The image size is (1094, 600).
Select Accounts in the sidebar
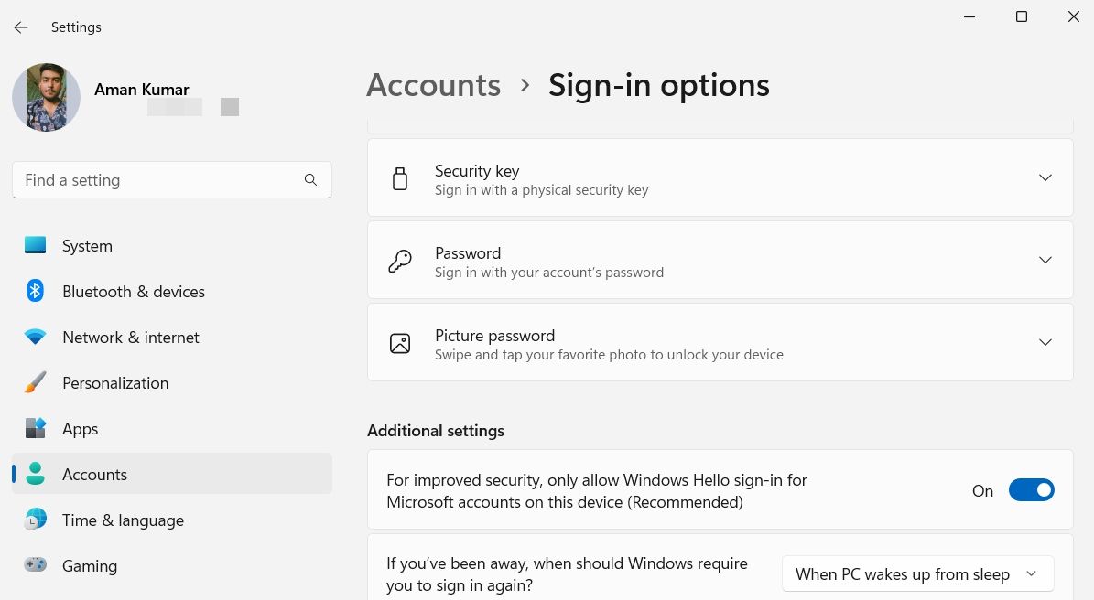pyautogui.click(x=171, y=474)
